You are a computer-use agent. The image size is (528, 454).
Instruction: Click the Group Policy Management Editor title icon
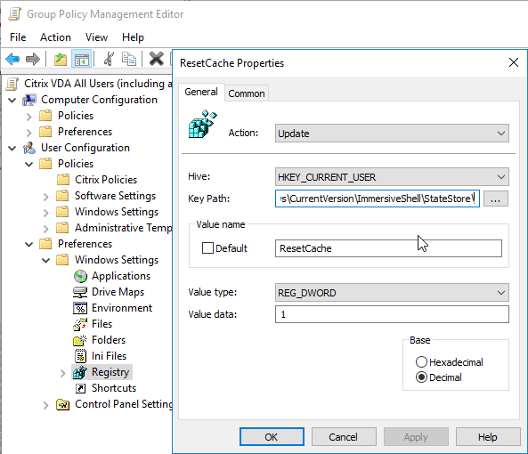(x=14, y=14)
